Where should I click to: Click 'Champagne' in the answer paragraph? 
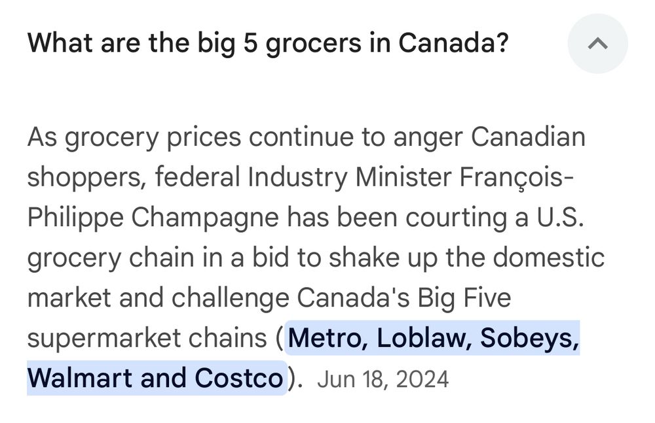click(x=204, y=218)
